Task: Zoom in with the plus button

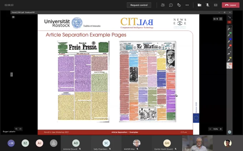Action: [221, 129]
